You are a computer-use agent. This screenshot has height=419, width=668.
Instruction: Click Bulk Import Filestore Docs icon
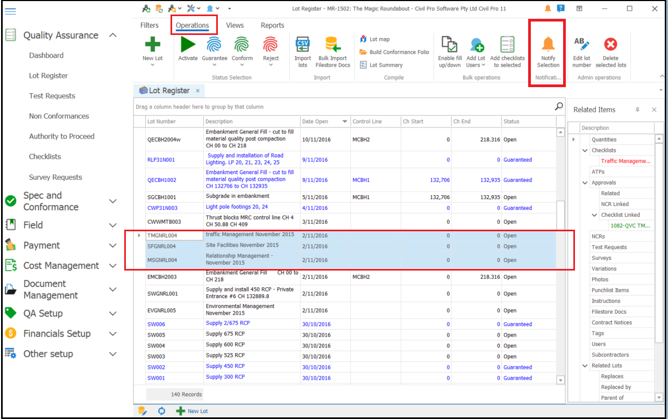(x=332, y=44)
